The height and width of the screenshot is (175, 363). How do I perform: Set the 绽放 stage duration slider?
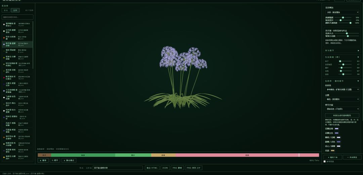pyautogui.click(x=345, y=74)
